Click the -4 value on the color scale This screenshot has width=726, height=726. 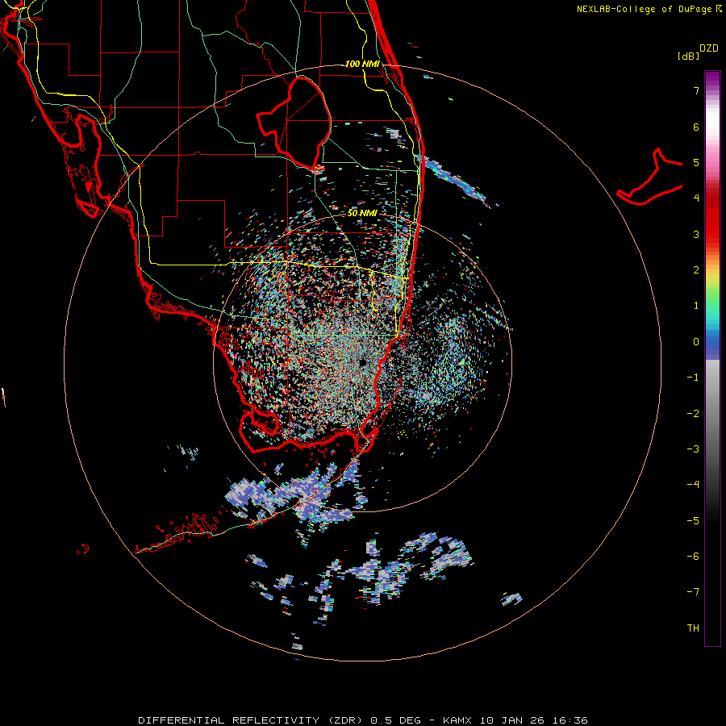click(x=693, y=485)
